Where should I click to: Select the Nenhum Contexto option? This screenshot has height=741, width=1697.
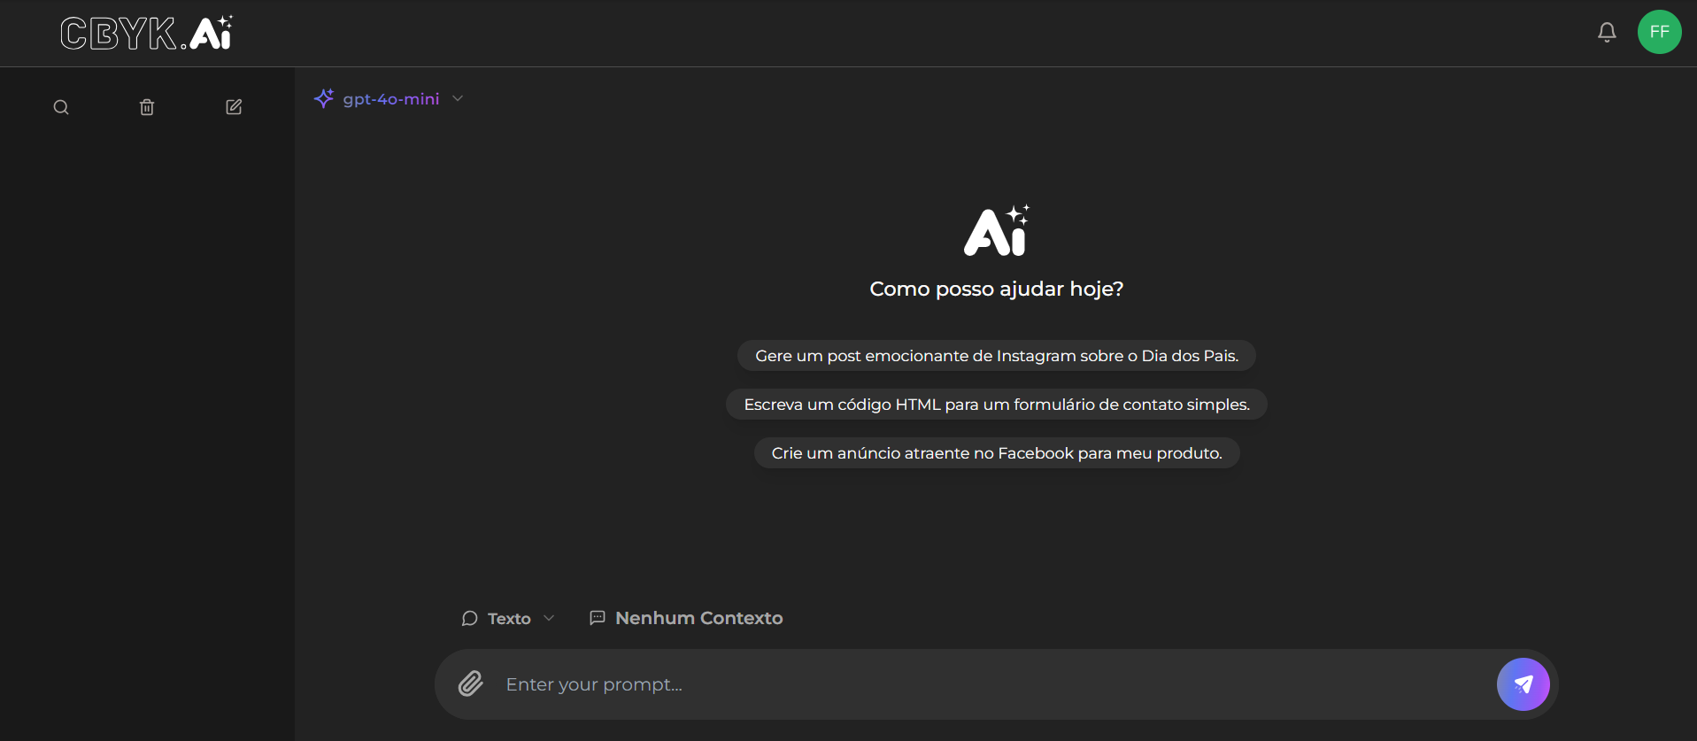pos(698,618)
